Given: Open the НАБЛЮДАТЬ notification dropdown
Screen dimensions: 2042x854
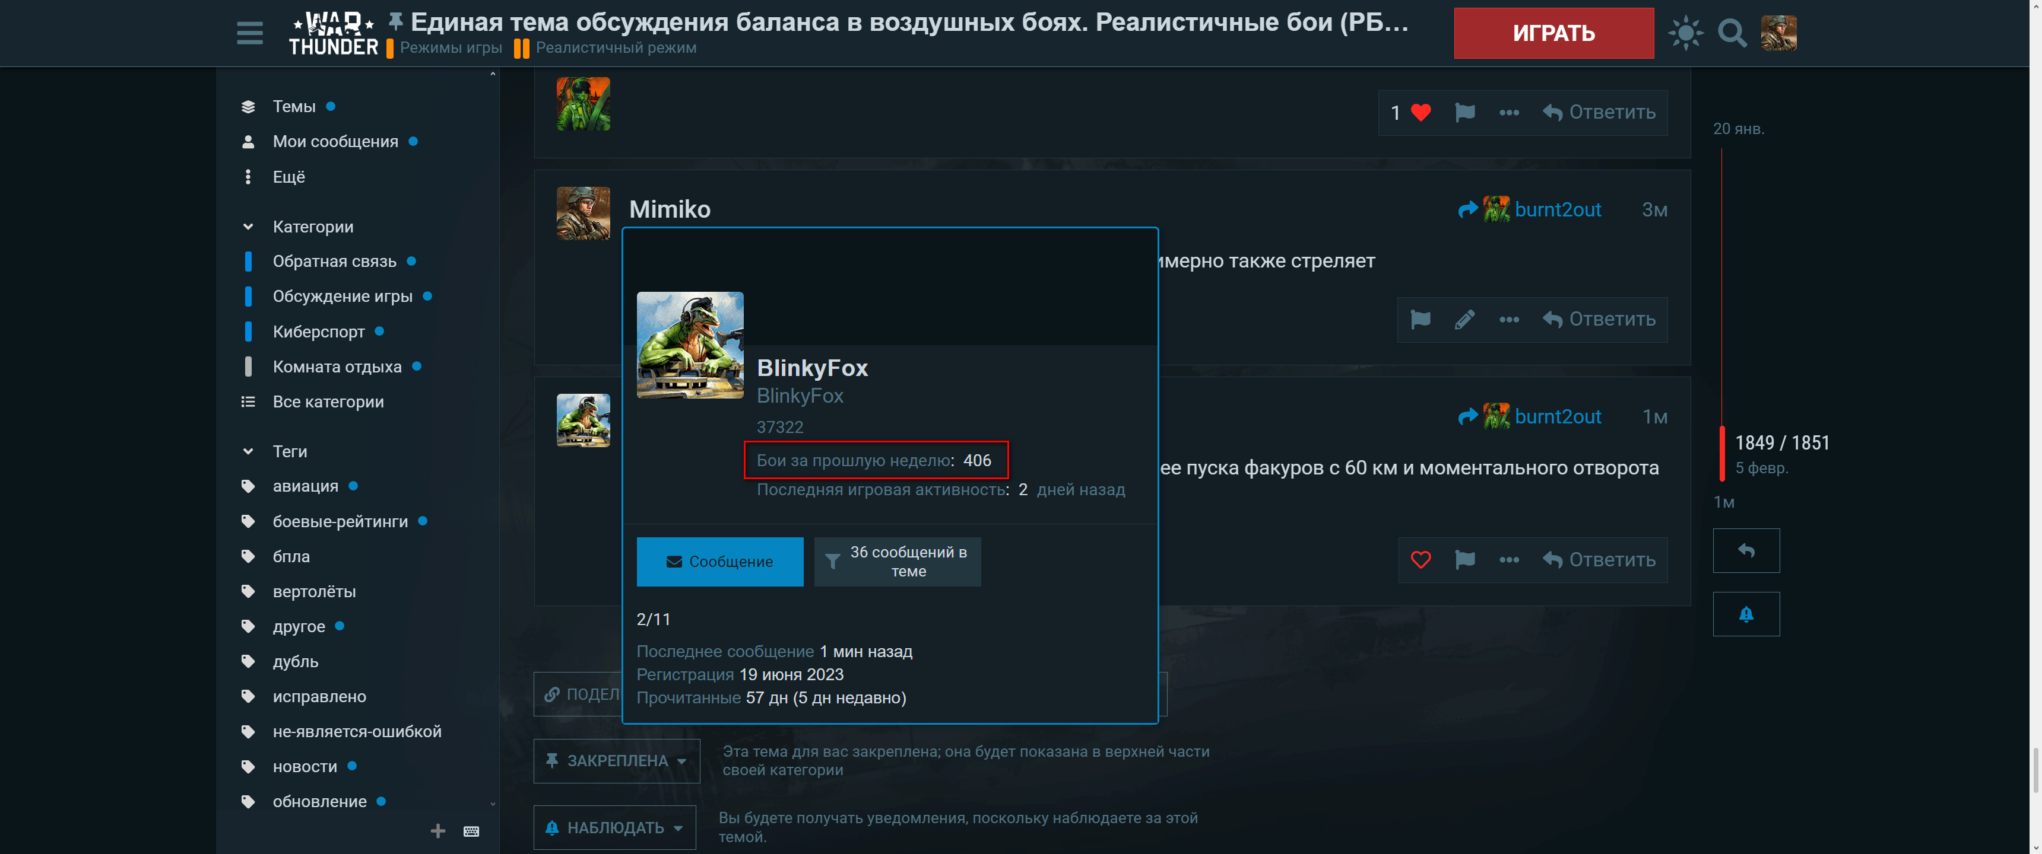Looking at the screenshot, I should 615,827.
